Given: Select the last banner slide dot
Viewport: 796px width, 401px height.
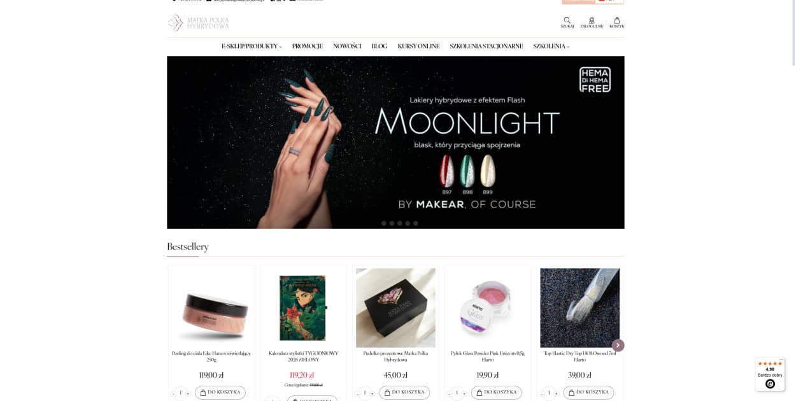Looking at the screenshot, I should click(x=416, y=223).
